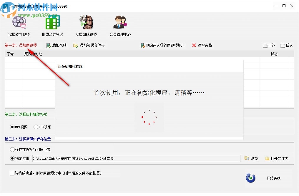Enable 转换成功后删除原视频文件 checkbox
299x196 pixels.
(x=12, y=173)
